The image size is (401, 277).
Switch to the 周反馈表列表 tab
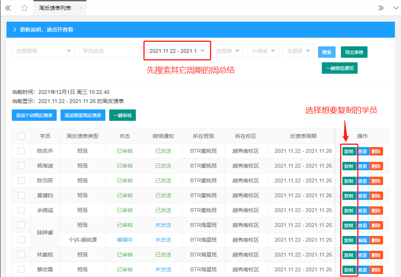pos(55,8)
